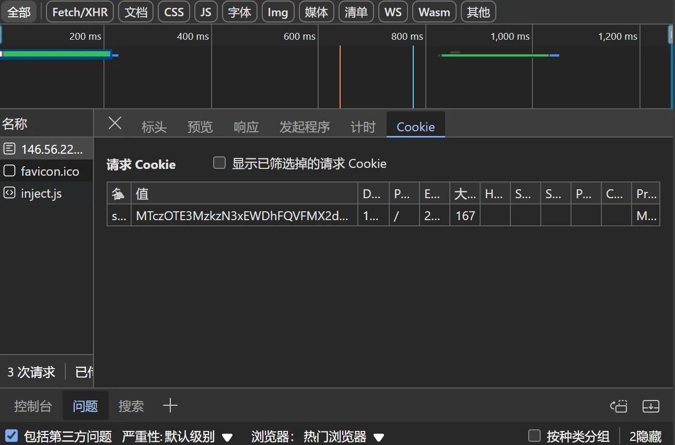675x445 pixels.
Task: Uncheck 包括第三方问题 checkbox
Action: (x=11, y=436)
